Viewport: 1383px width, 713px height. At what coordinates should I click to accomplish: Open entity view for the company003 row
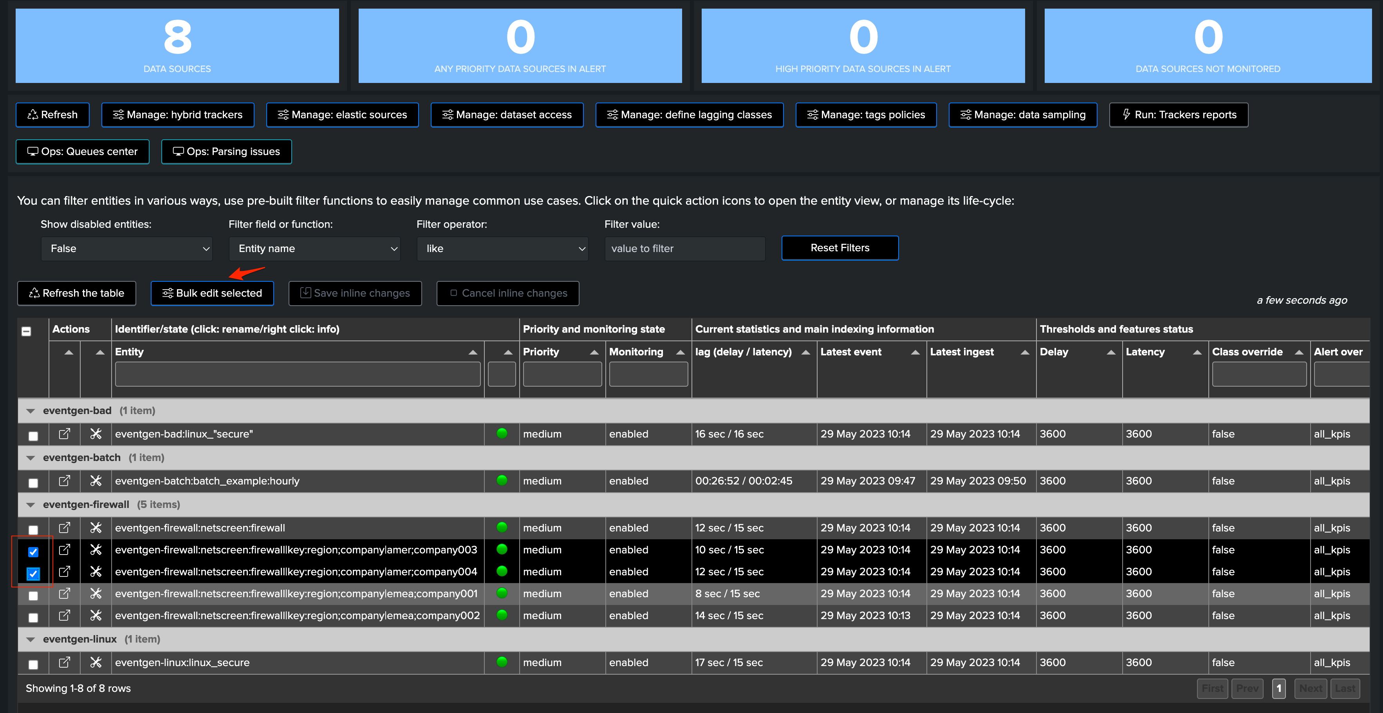click(65, 550)
